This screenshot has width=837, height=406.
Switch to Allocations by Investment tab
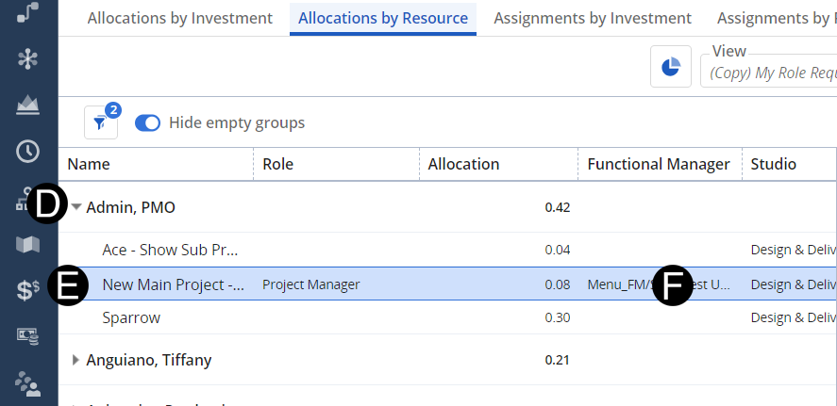click(x=179, y=18)
